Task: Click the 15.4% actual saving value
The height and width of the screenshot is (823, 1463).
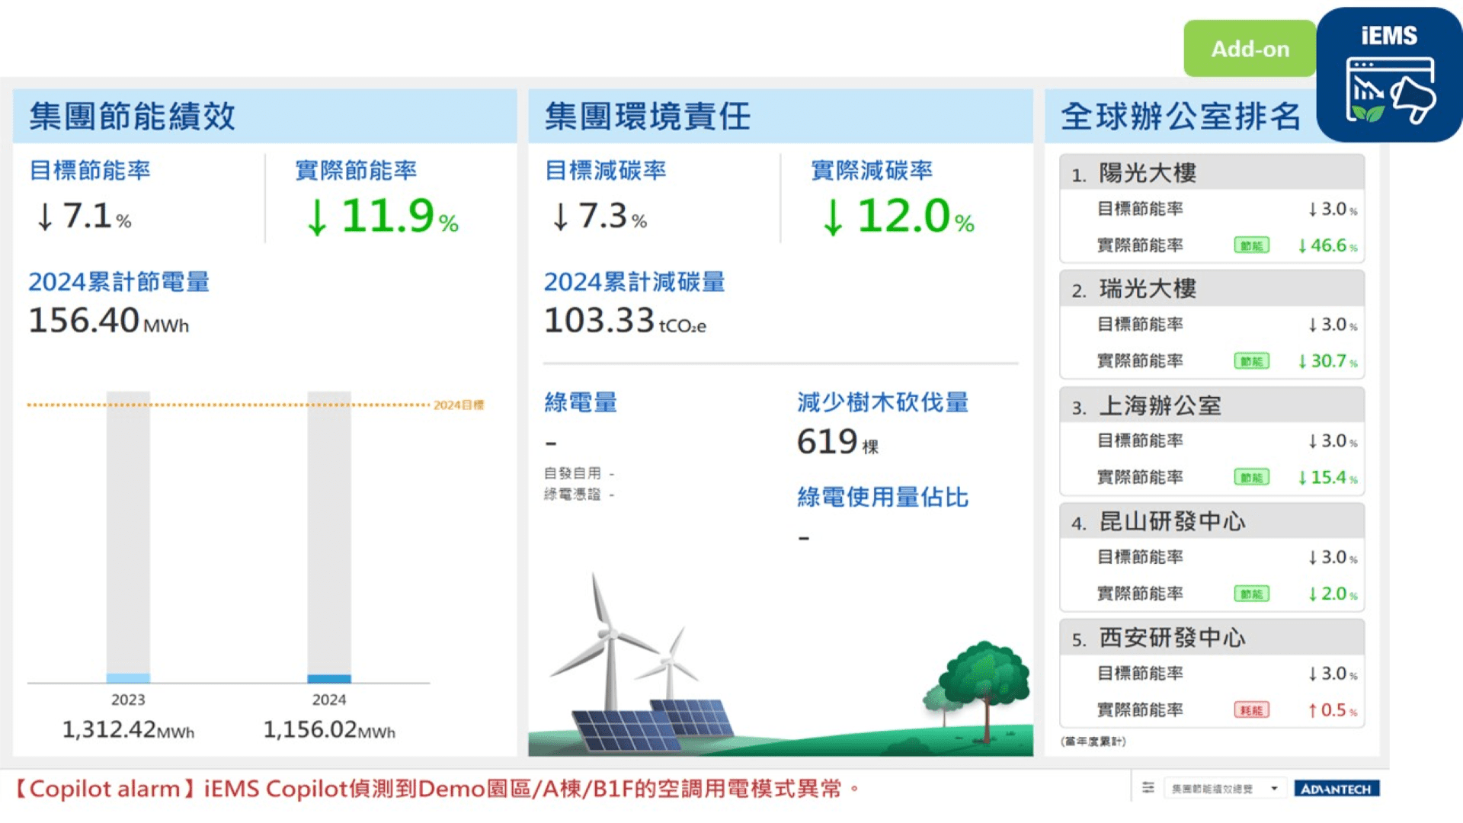Action: coord(1327,478)
